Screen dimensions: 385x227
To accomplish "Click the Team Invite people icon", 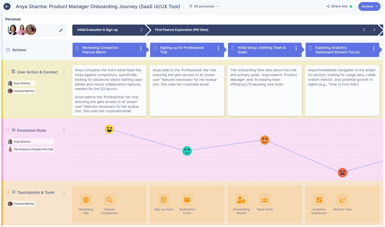I will [x=265, y=200].
